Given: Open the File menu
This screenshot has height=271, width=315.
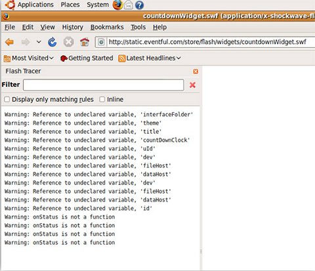Looking at the screenshot, I should tap(10, 27).
